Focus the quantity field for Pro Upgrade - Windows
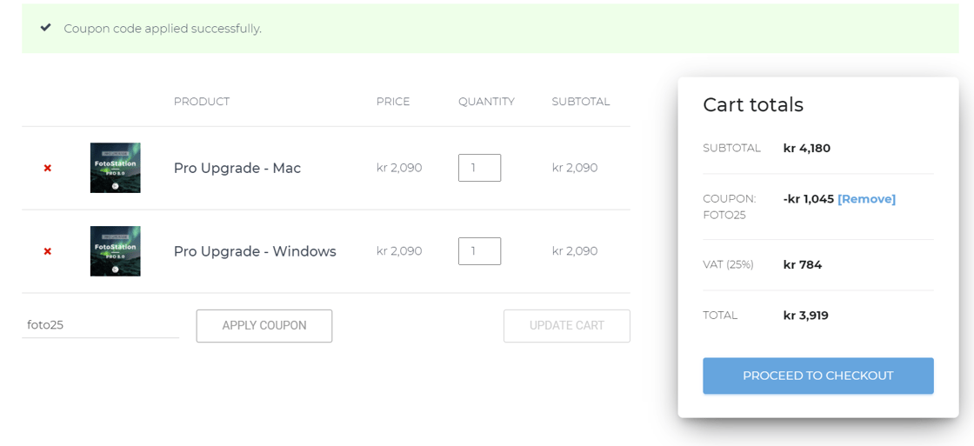The width and height of the screenshot is (974, 446). coord(479,251)
